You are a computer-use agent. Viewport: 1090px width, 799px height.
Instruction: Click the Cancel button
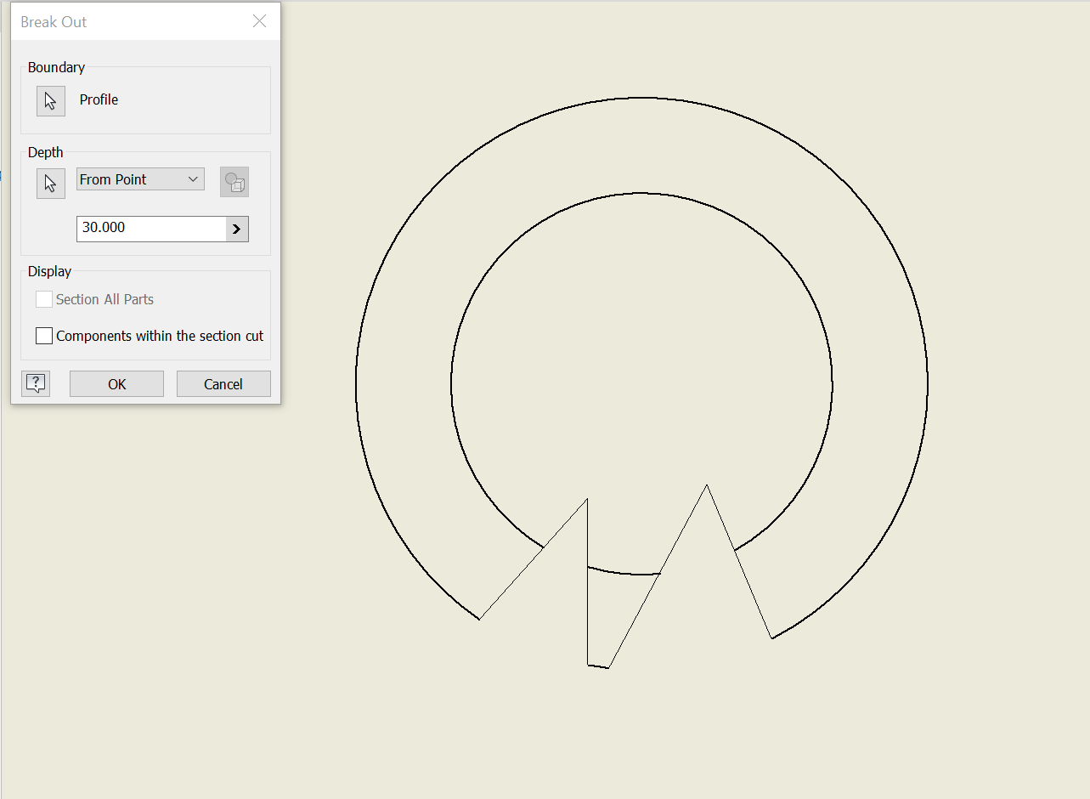[223, 383]
